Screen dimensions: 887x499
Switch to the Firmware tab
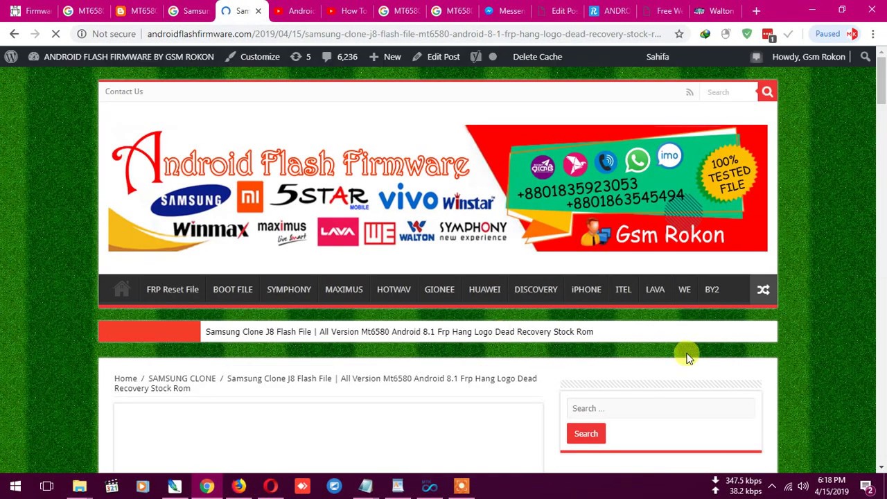[30, 11]
